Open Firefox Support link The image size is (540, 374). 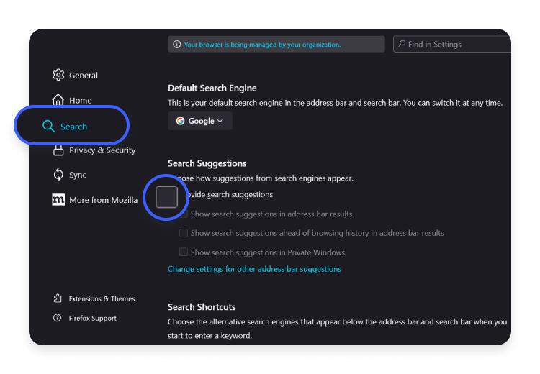(85, 319)
